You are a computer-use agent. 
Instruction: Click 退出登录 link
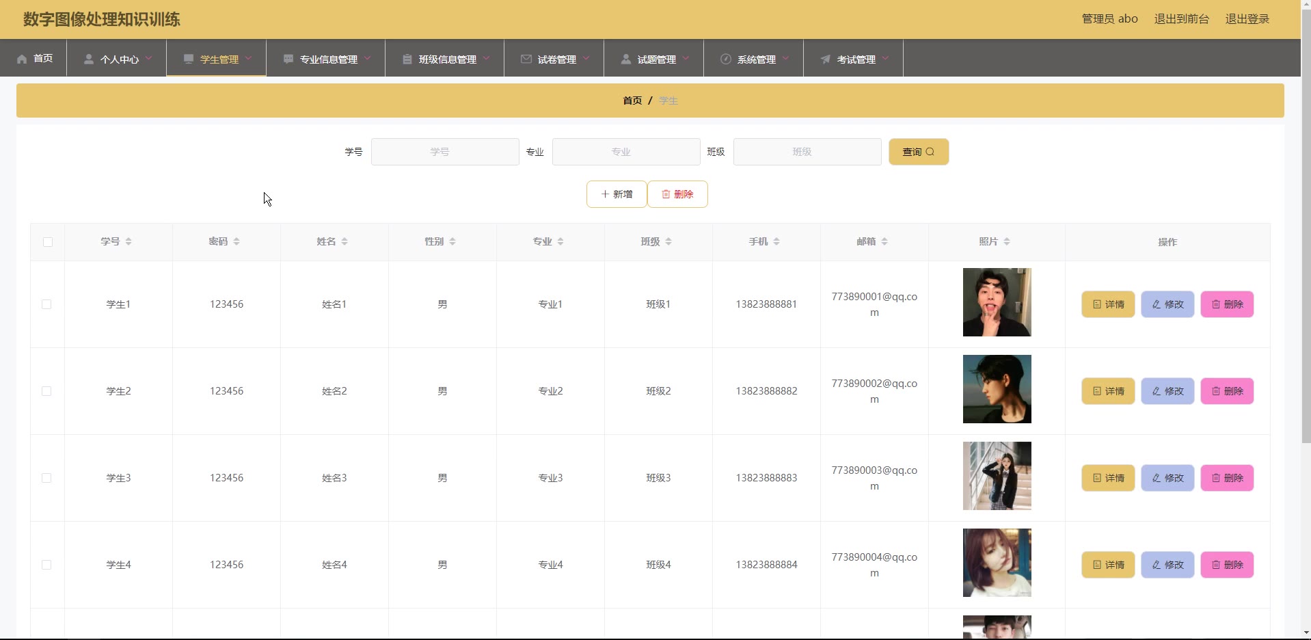click(1247, 19)
